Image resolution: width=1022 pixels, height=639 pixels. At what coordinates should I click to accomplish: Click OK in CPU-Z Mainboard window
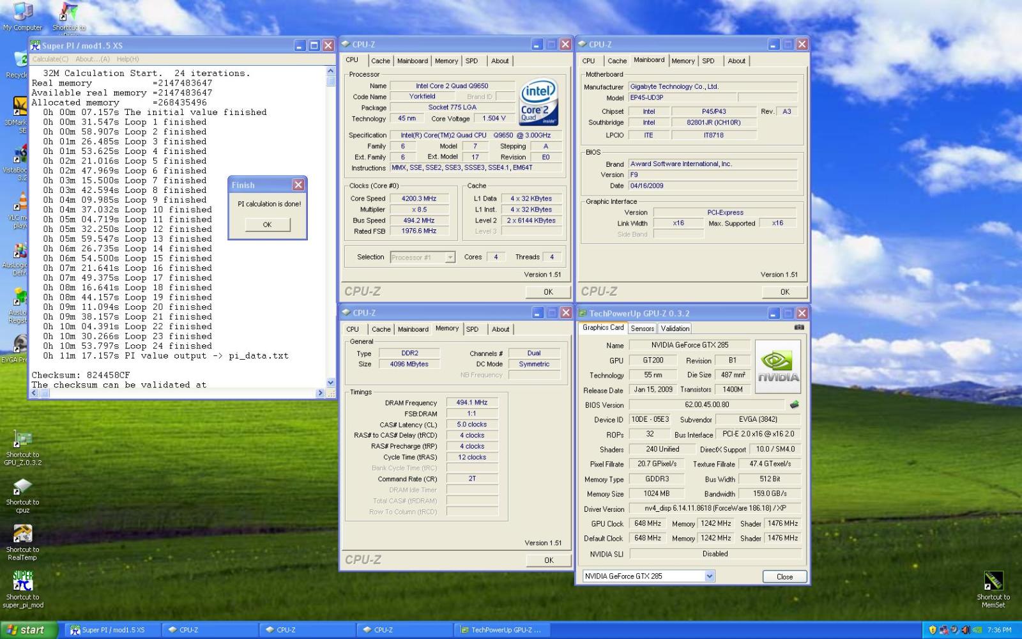click(x=784, y=291)
